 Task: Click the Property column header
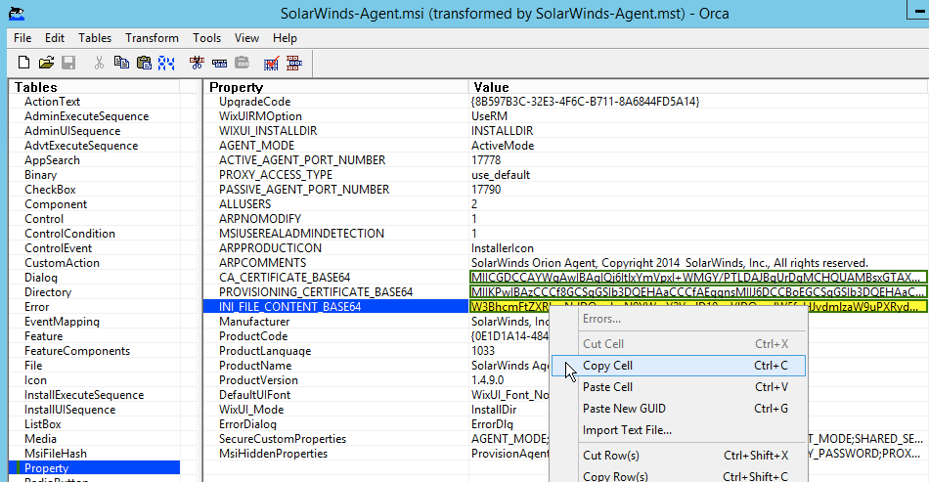click(336, 87)
